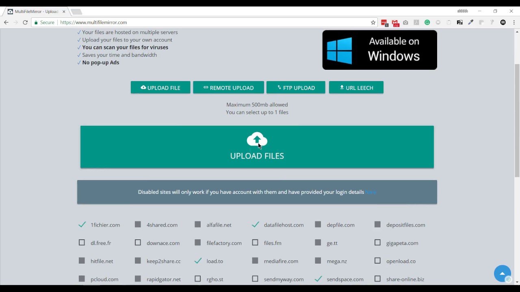Screen dimensions: 520x292
Task: Close the MultiFileMirror browser tab
Action: pos(64,11)
